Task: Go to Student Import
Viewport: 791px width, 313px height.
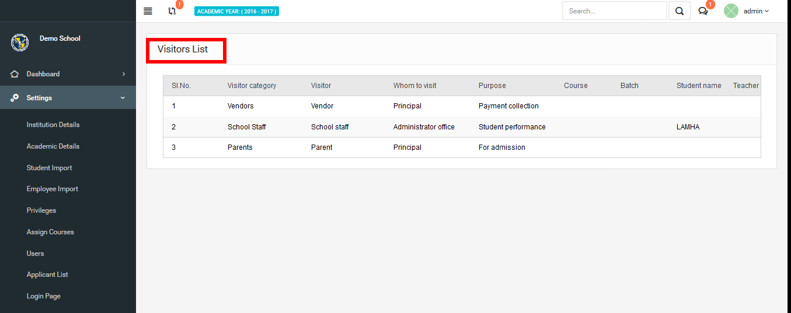Action: tap(50, 168)
